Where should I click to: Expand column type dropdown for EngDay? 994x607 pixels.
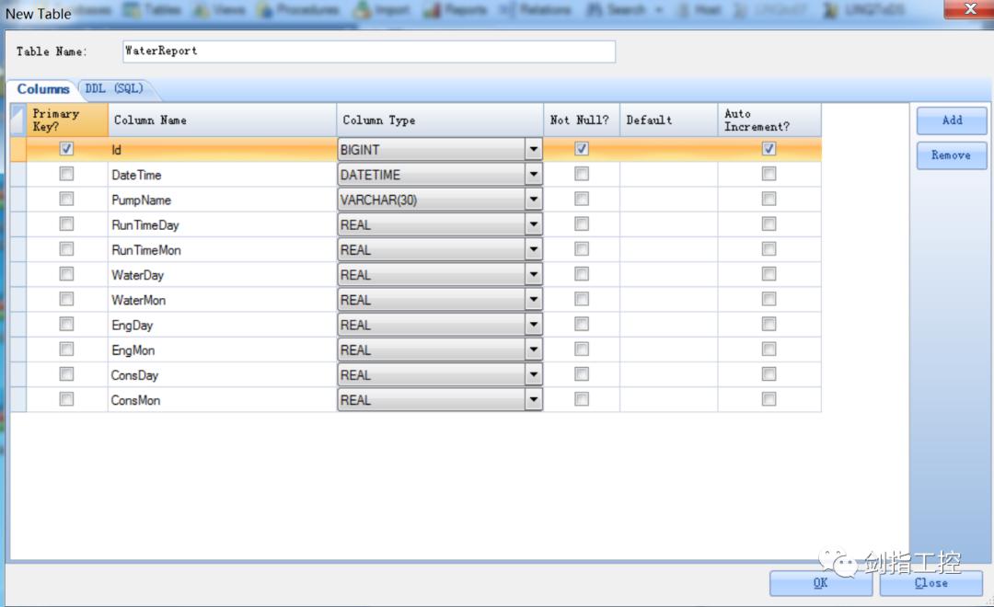click(x=534, y=325)
